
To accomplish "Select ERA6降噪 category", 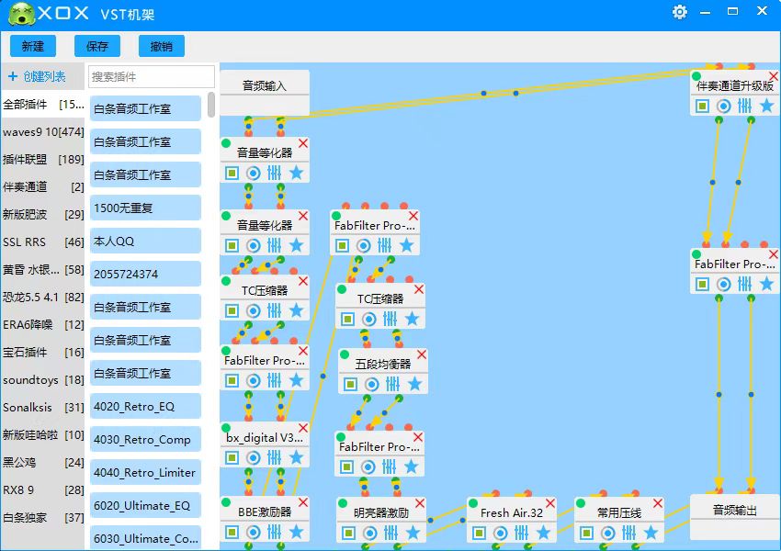I will (43, 324).
